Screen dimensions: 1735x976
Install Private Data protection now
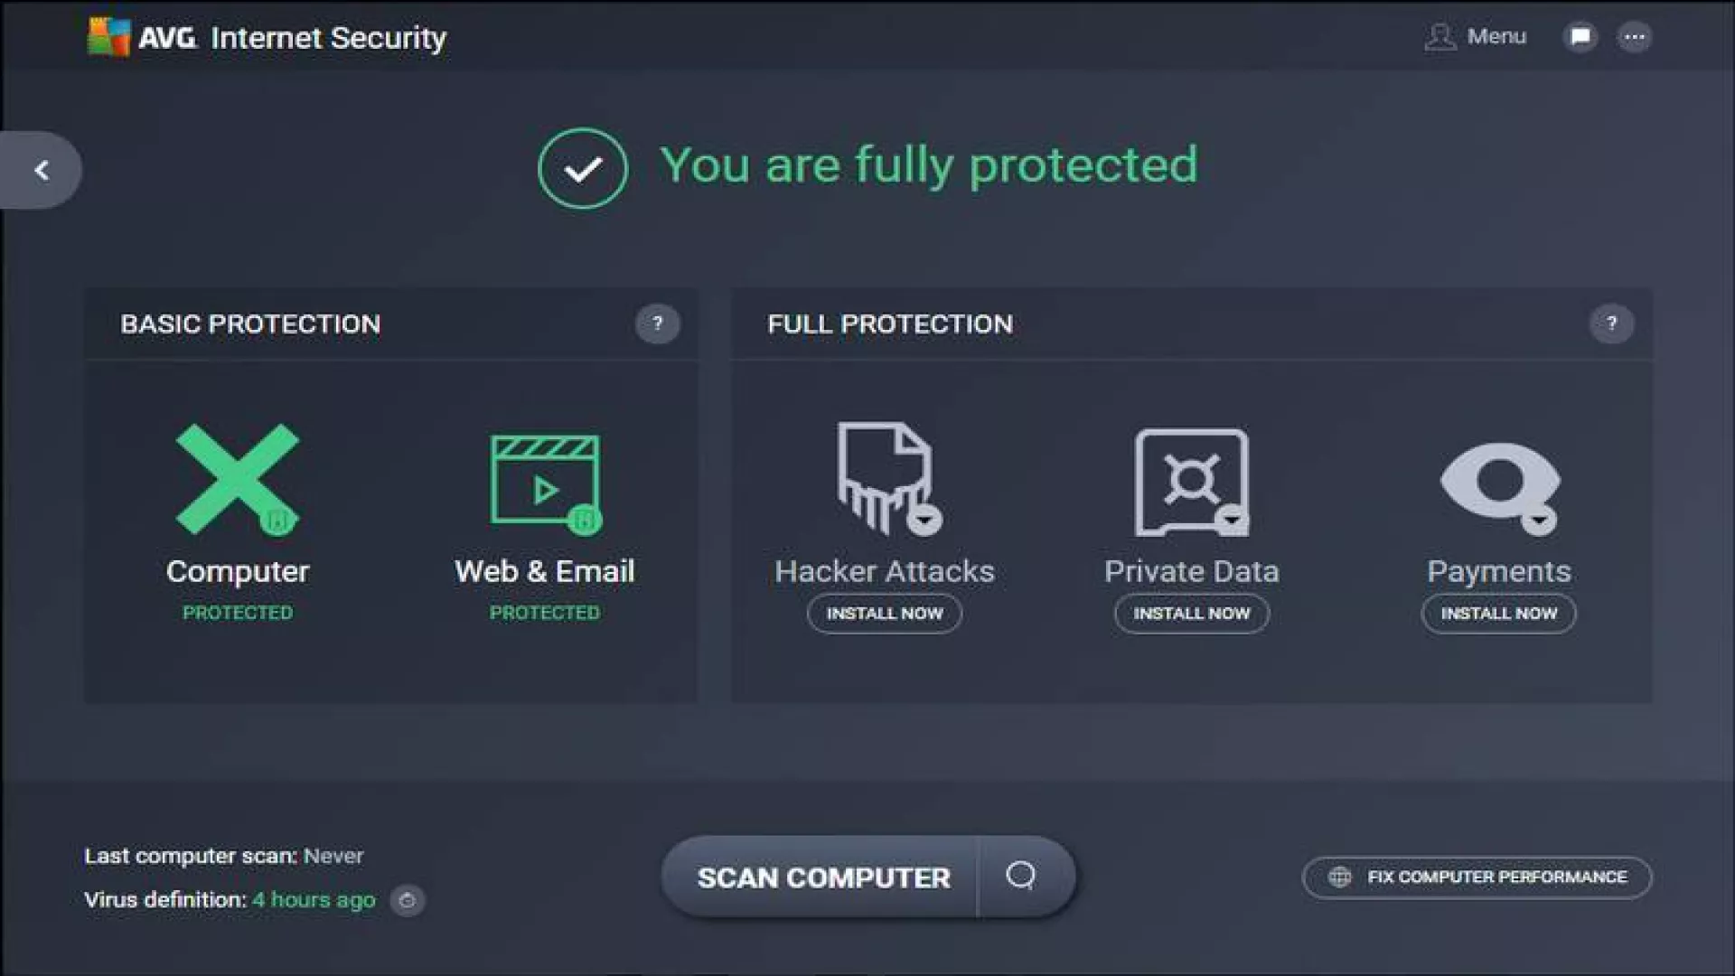tap(1192, 614)
